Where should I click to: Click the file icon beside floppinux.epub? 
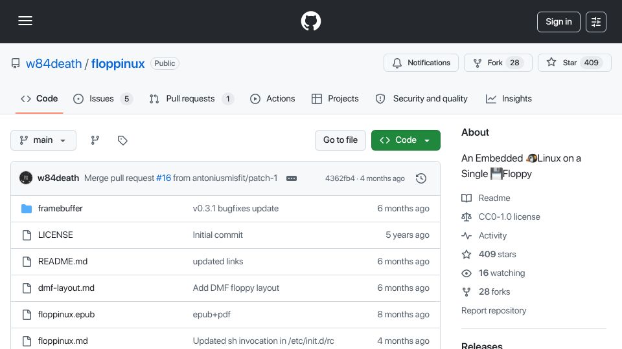click(x=27, y=315)
